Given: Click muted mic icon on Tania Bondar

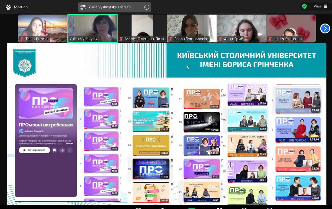Looking at the screenshot, I should (x=22, y=39).
